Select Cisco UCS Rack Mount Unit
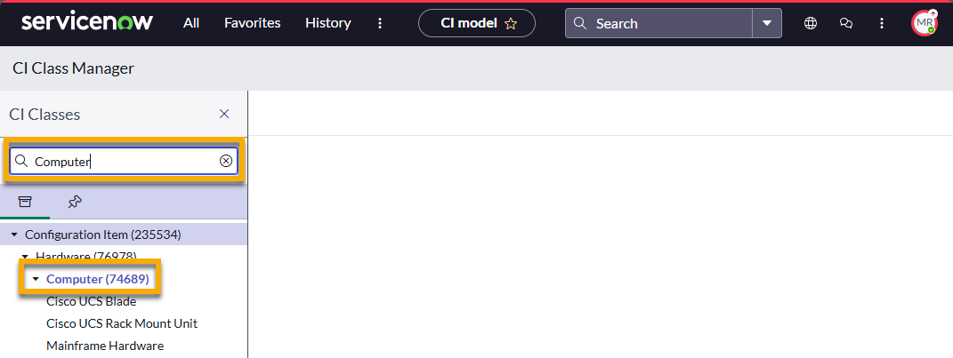The height and width of the screenshot is (358, 953). coord(122,323)
